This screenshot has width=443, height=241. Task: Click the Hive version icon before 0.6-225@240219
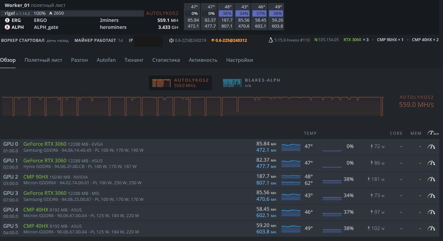171,40
